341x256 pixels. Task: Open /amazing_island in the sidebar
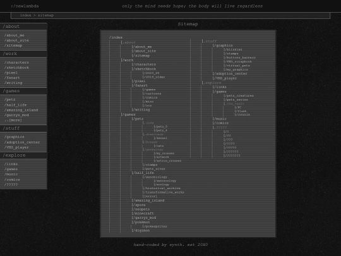pyautogui.click(x=21, y=110)
